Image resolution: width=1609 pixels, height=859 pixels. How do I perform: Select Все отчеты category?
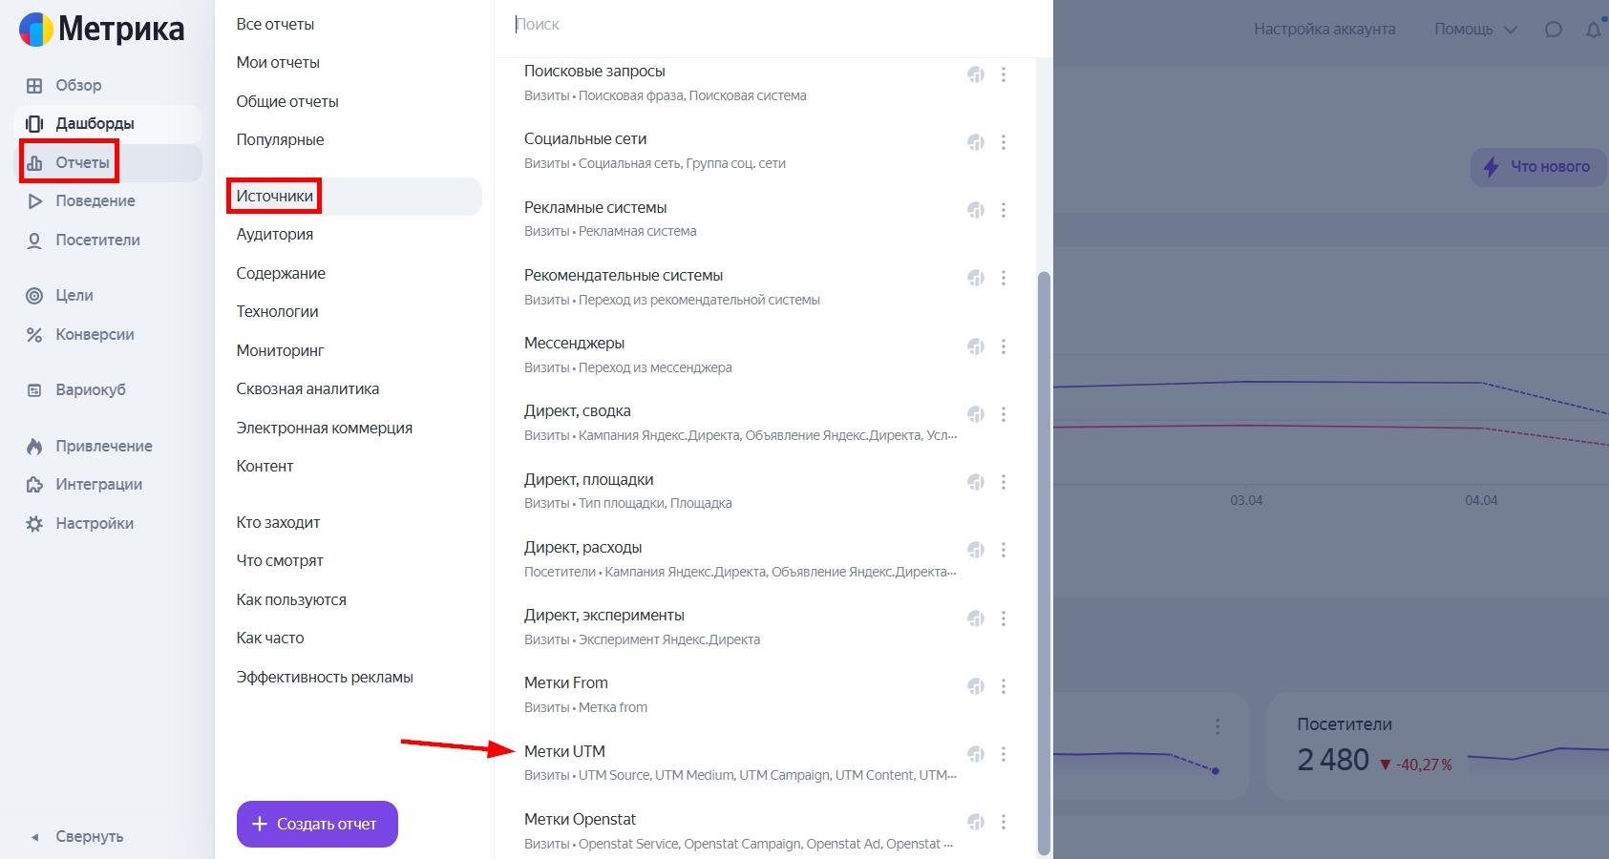point(275,24)
